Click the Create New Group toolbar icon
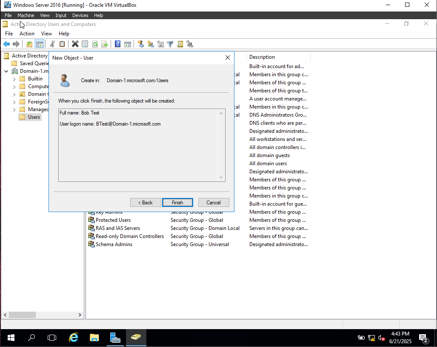The width and height of the screenshot is (437, 347). [x=151, y=44]
